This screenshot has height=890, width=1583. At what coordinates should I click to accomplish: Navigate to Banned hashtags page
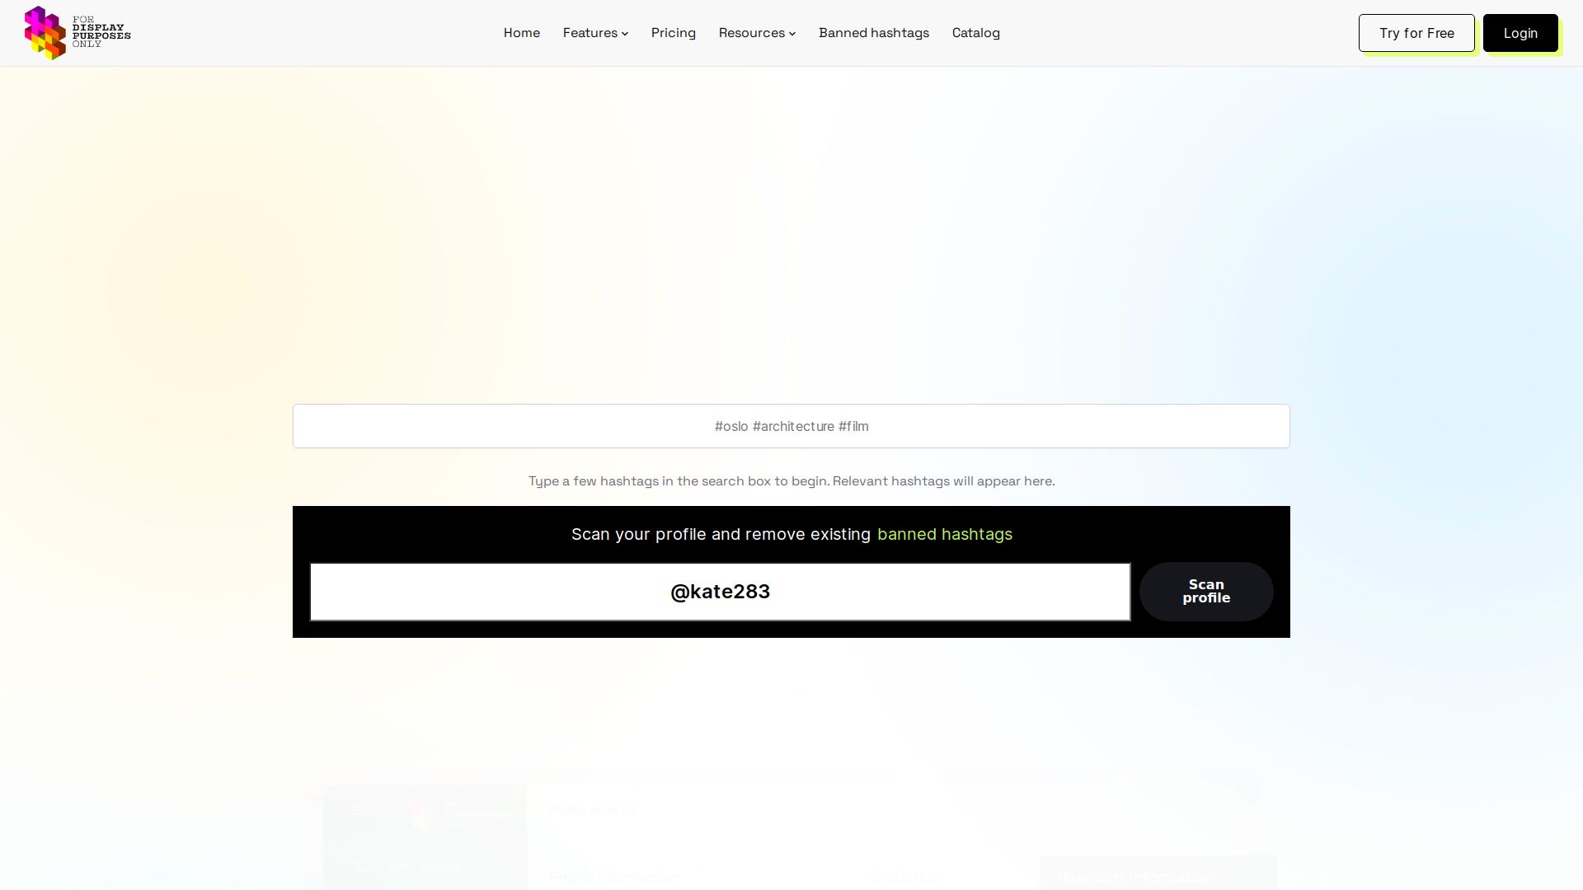click(873, 33)
